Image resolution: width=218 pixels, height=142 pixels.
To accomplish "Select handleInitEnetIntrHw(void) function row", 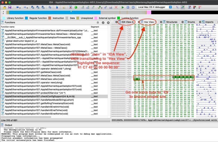I will (54, 107).
